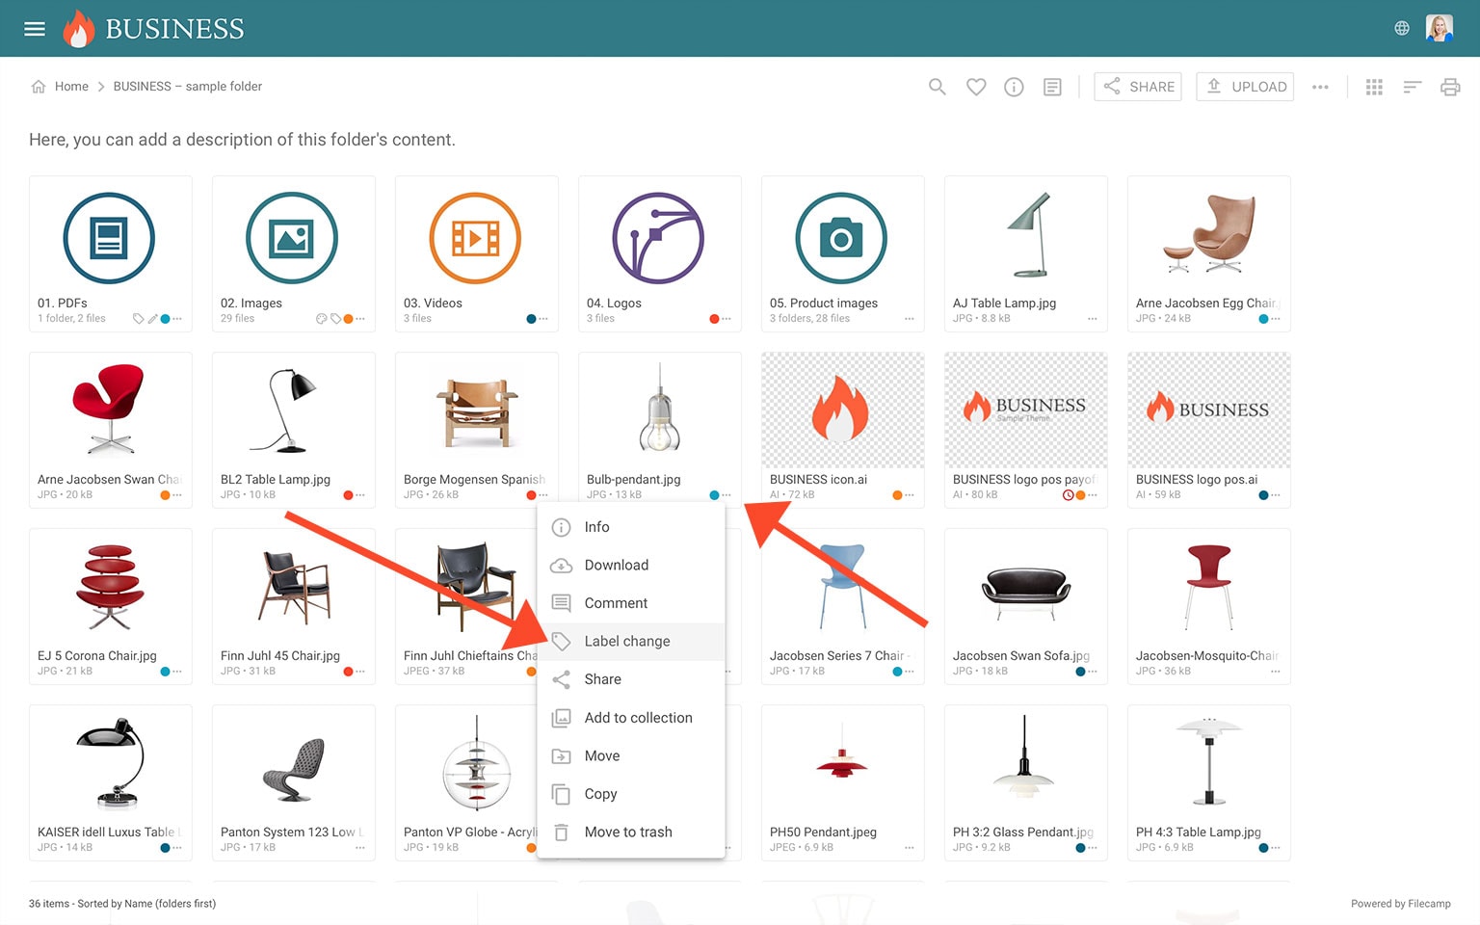
Task: Click '36 items - Sorted by Name' status
Action: click(x=122, y=904)
